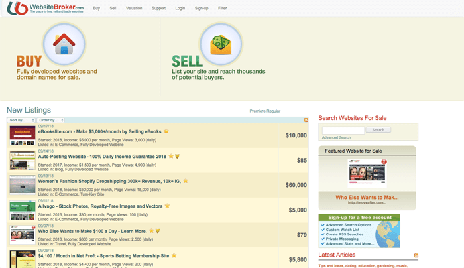This screenshot has width=464, height=268.
Task: Click the WebsiteBroker.com logo
Action: [x=45, y=8]
